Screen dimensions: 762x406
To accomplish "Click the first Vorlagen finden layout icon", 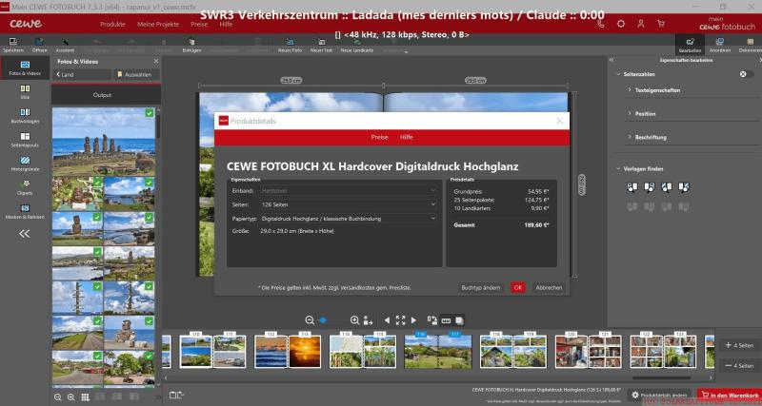I will (x=632, y=187).
